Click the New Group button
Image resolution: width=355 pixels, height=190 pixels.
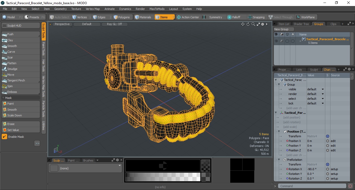coord(284,29)
